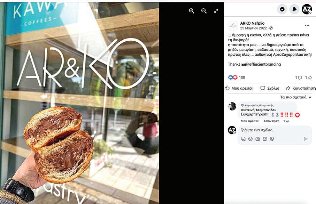The image size is (316, 204).
Task: Add a GIF to the comment
Action: (x=265, y=139)
